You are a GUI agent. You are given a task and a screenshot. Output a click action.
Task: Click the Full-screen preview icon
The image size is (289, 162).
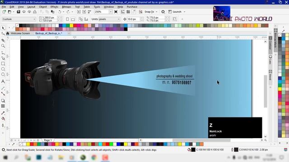click(x=116, y=12)
